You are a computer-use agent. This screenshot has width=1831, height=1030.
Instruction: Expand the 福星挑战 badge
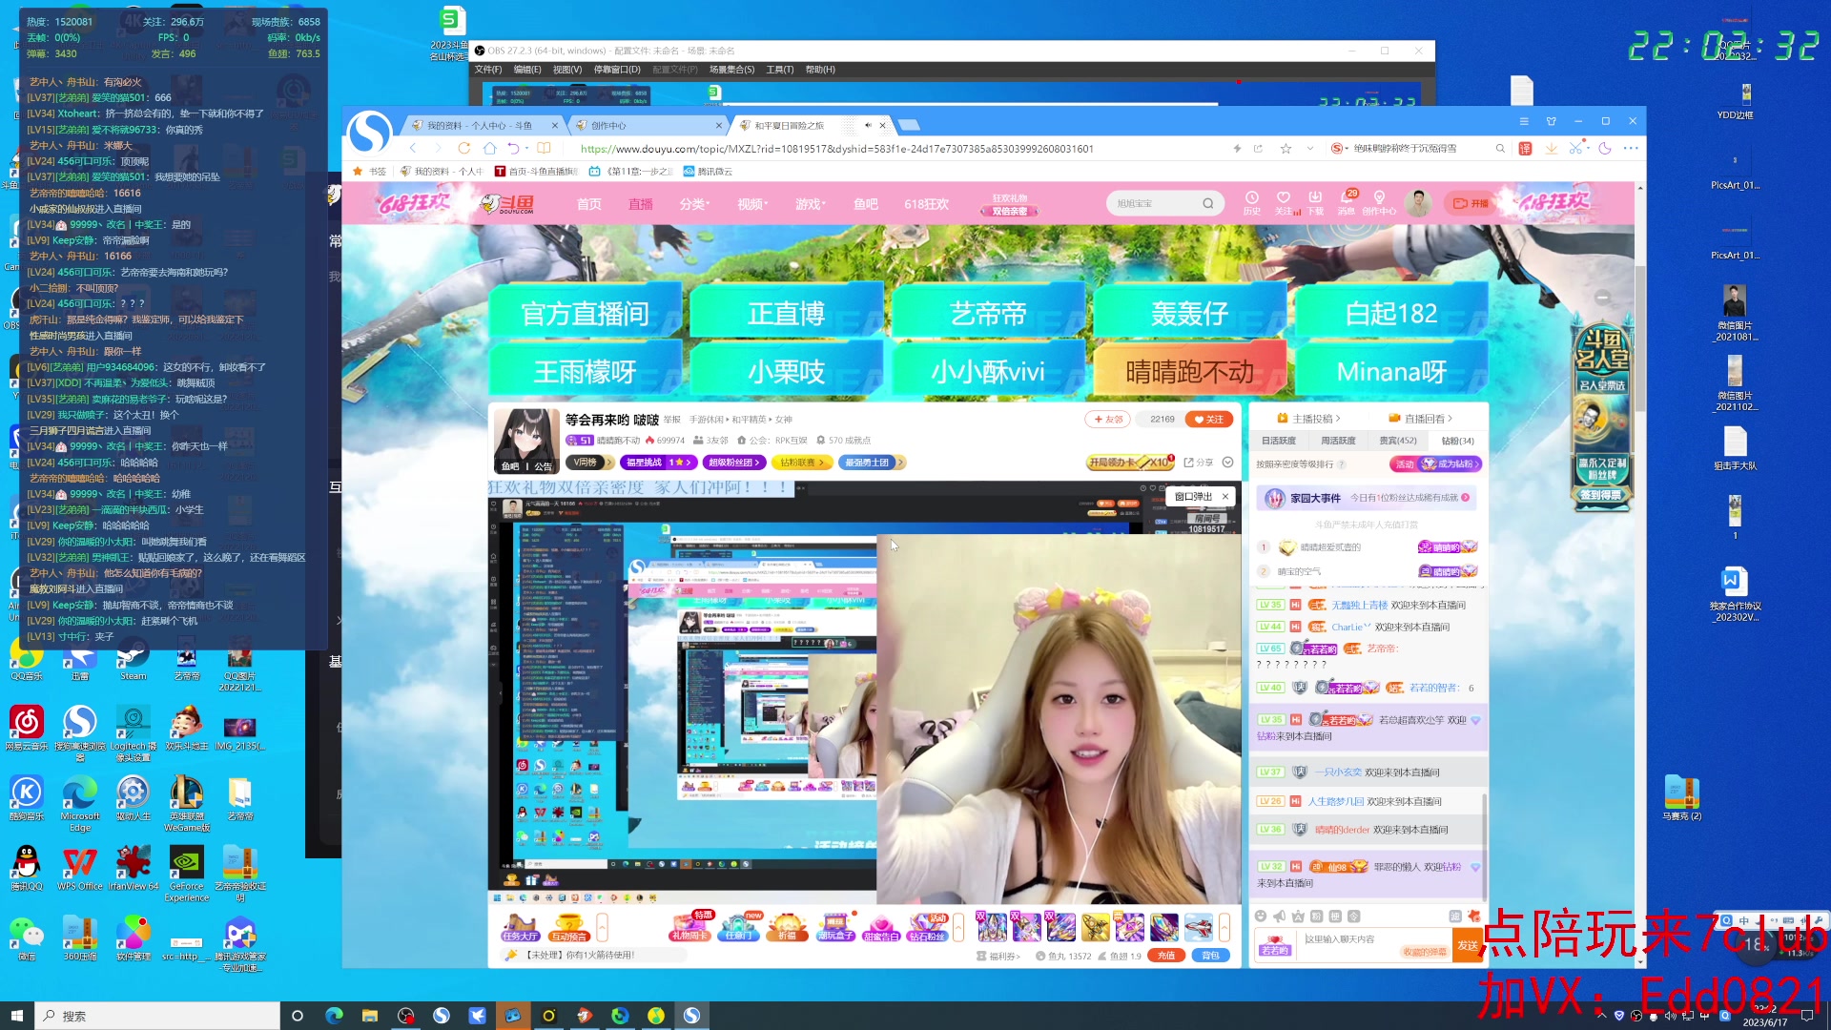658,463
